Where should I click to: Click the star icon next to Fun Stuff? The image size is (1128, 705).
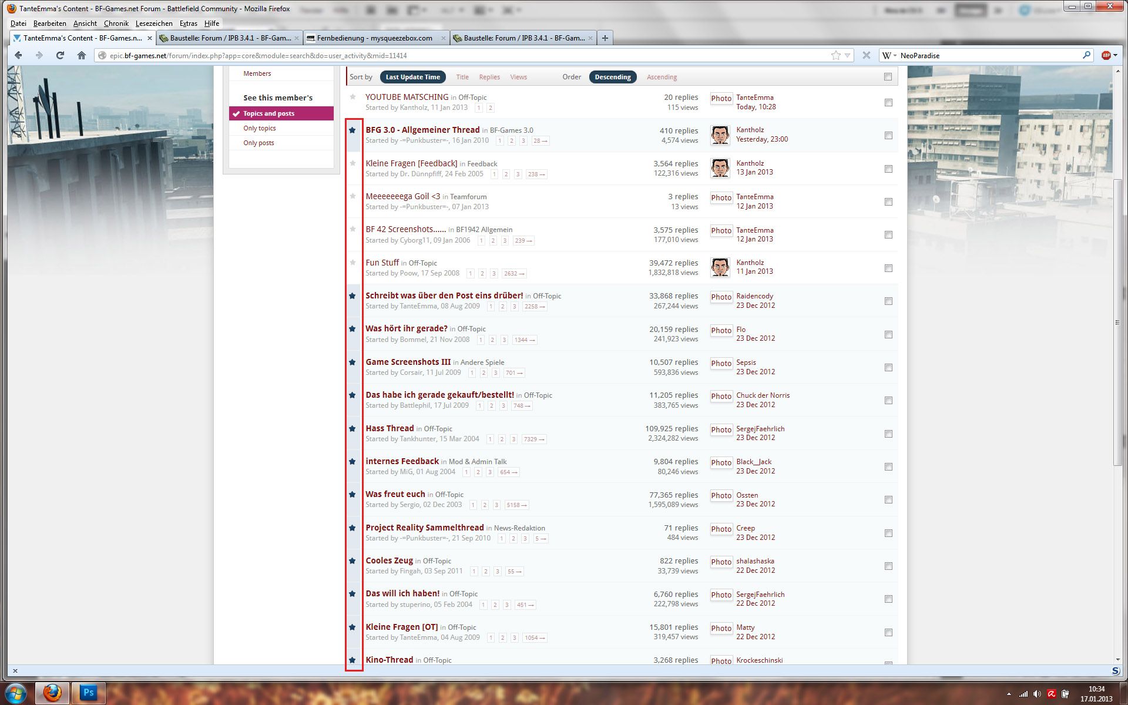(352, 262)
